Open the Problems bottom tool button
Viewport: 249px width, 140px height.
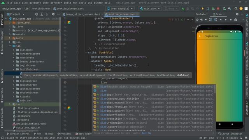click(64, 134)
